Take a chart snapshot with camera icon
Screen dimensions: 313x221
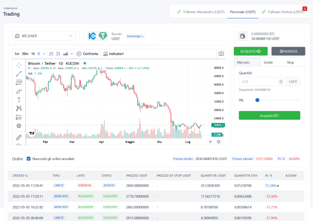pyautogui.click(x=221, y=54)
